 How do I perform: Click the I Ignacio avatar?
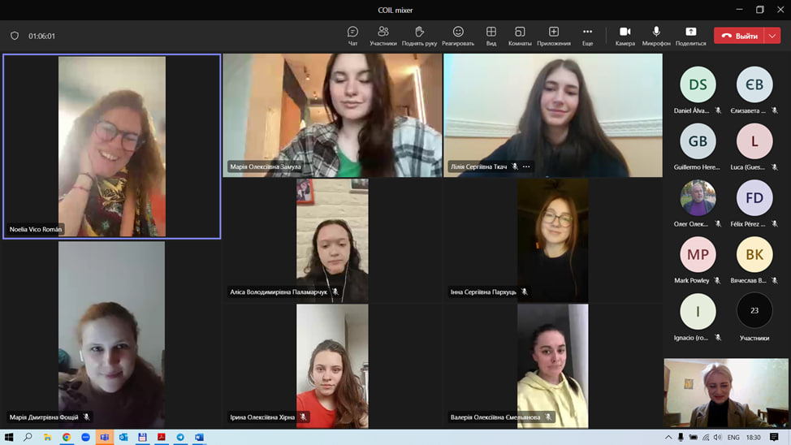[x=698, y=311]
